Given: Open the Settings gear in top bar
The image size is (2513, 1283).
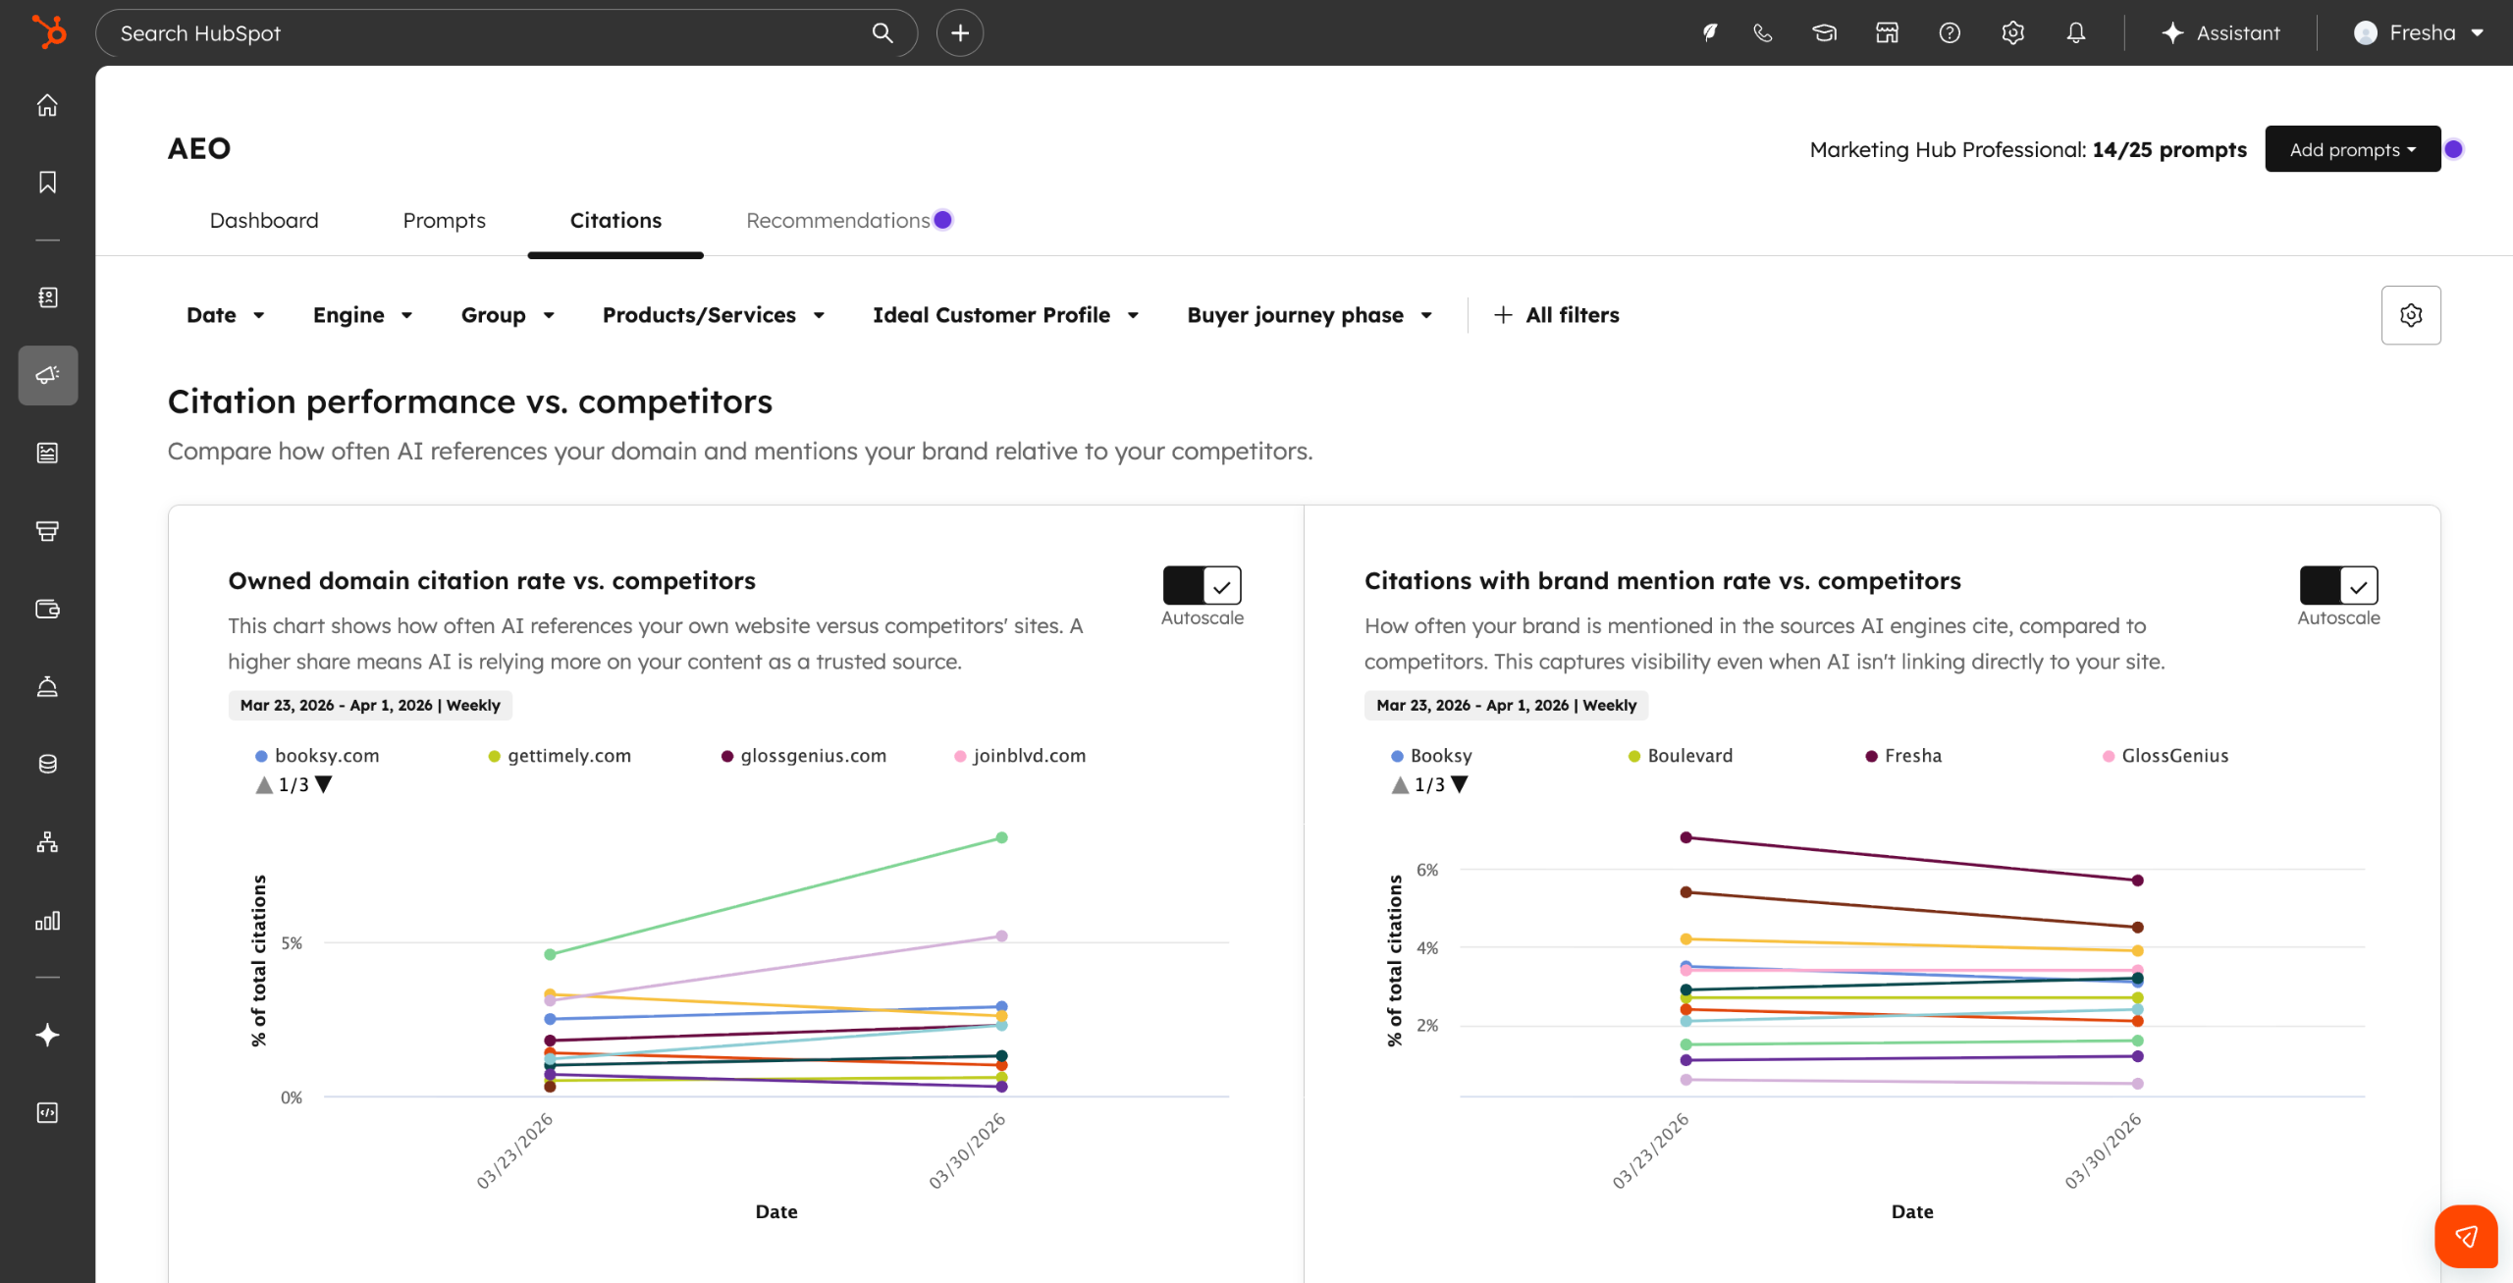Looking at the screenshot, I should (2012, 33).
